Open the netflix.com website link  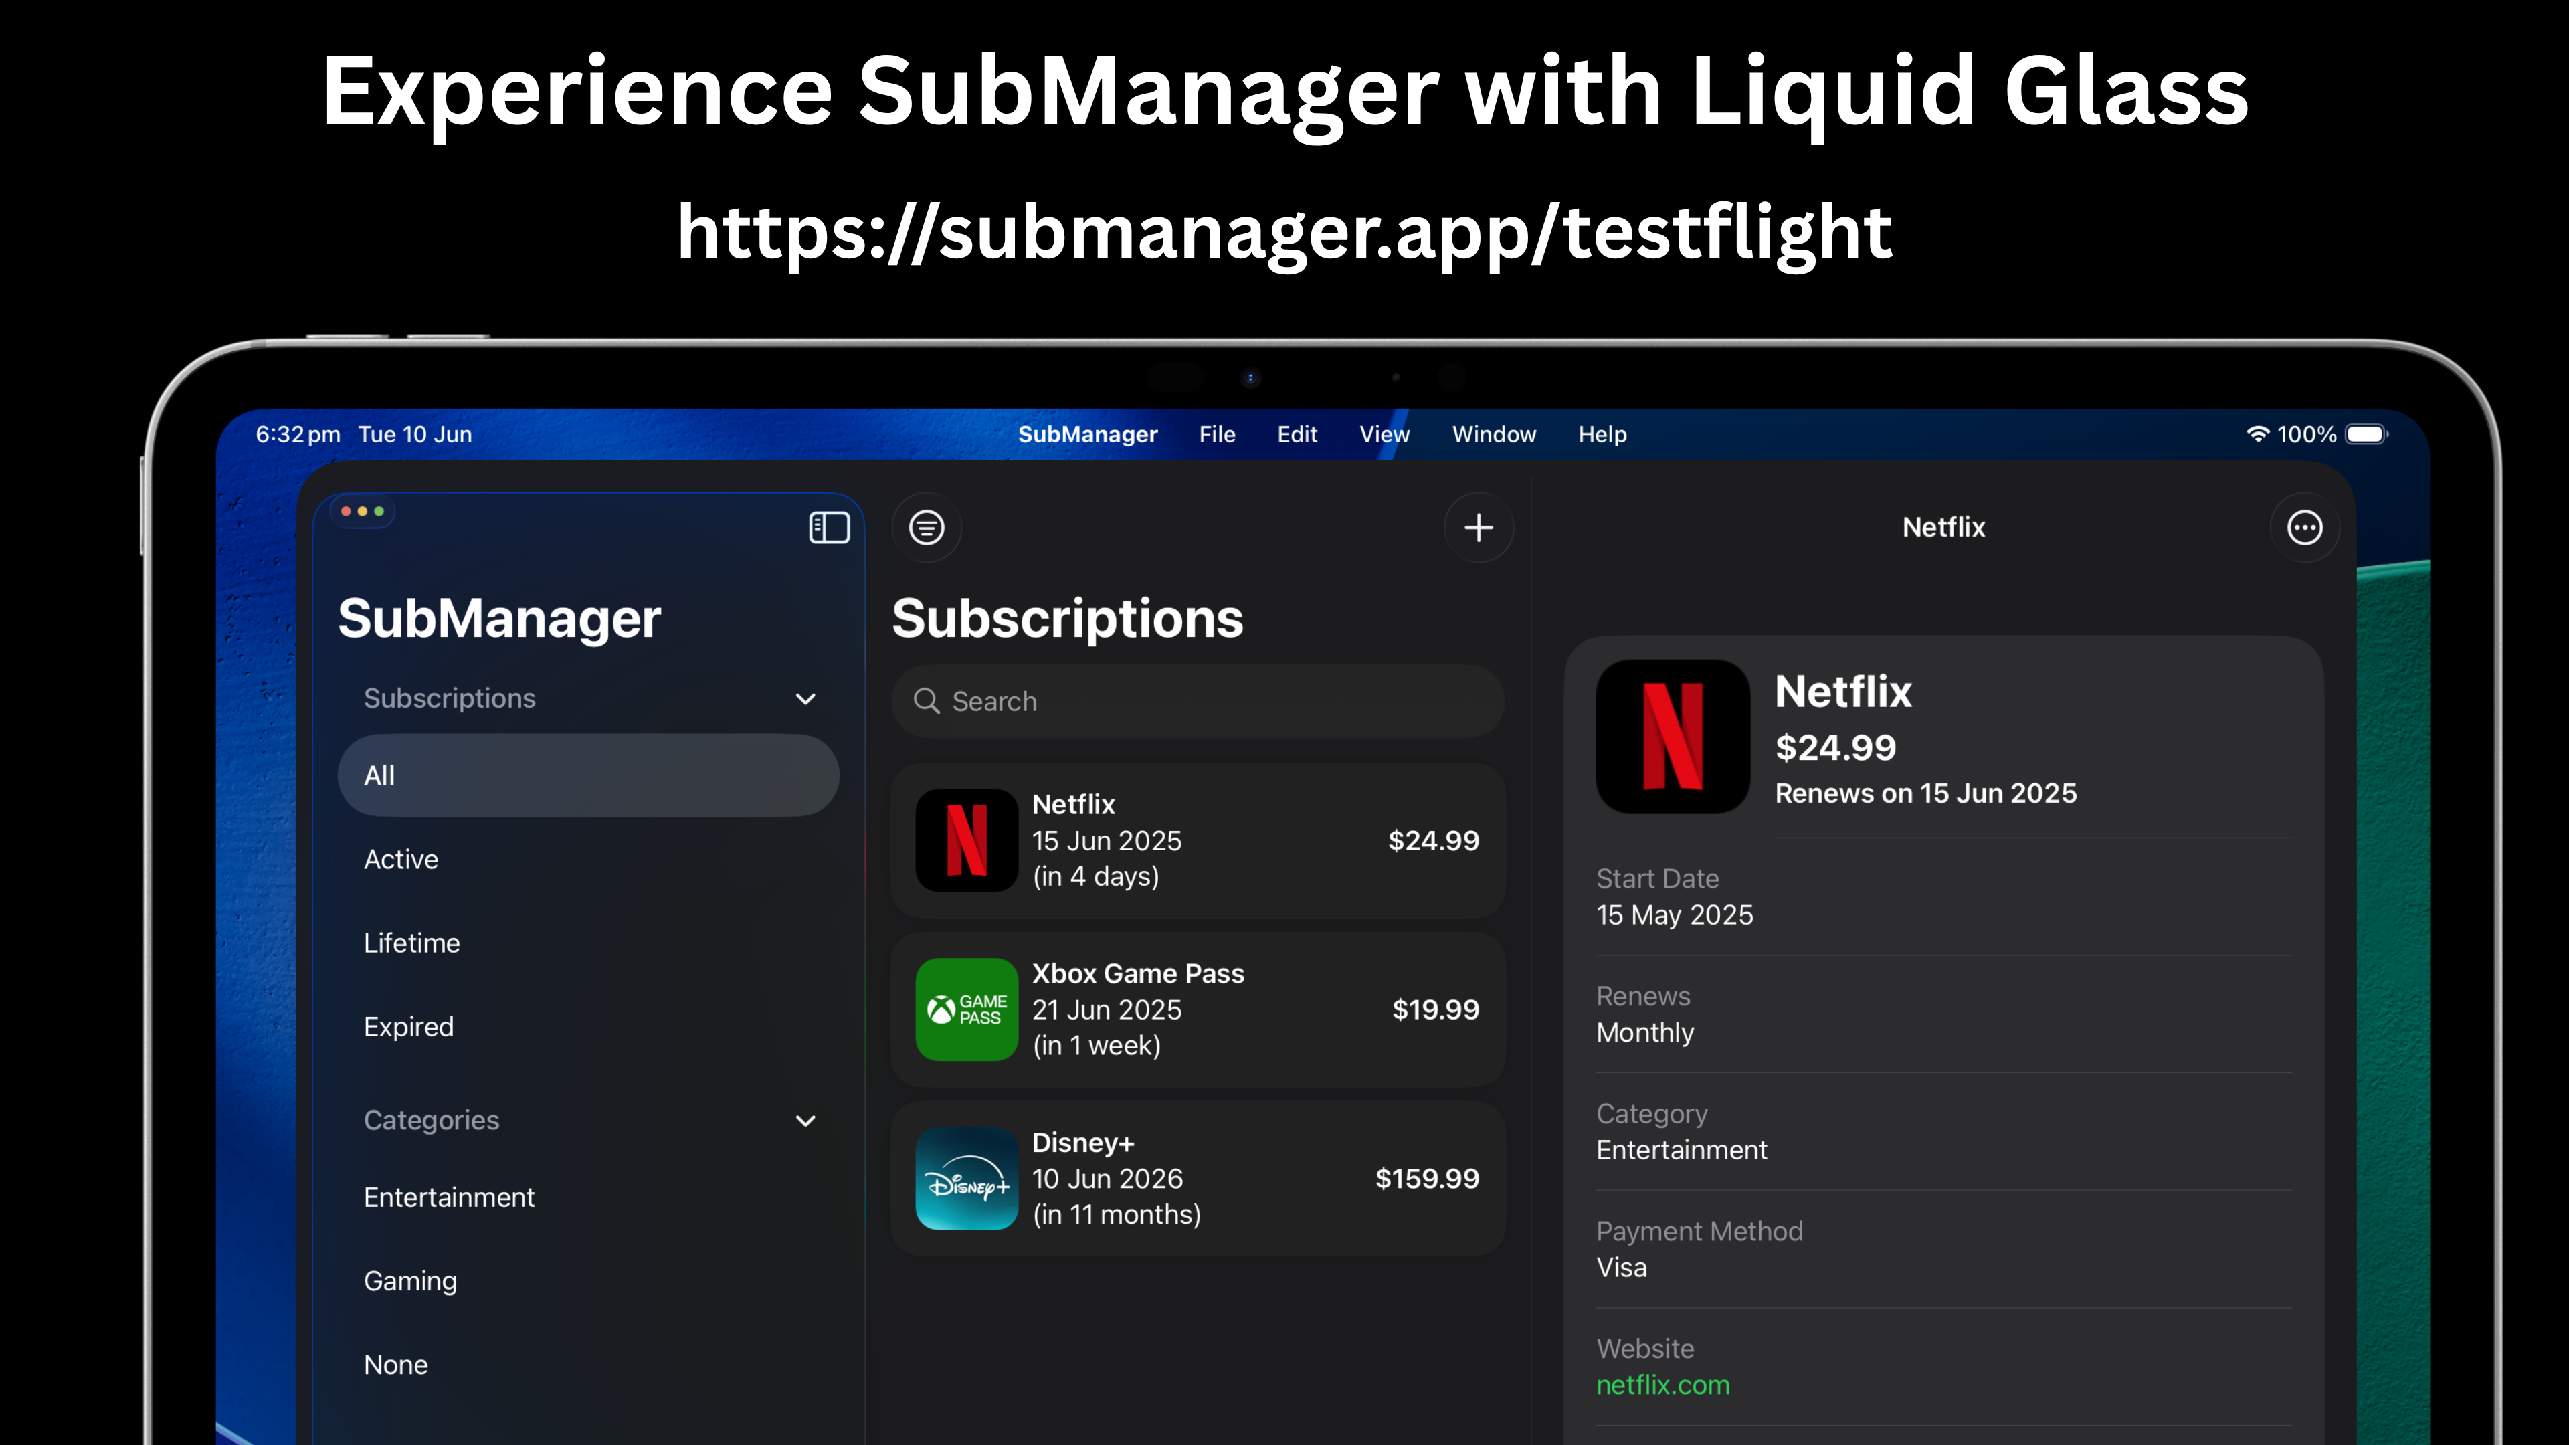click(x=1662, y=1385)
